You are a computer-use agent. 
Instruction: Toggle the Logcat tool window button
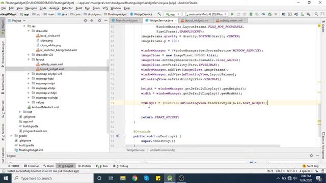coord(66,166)
